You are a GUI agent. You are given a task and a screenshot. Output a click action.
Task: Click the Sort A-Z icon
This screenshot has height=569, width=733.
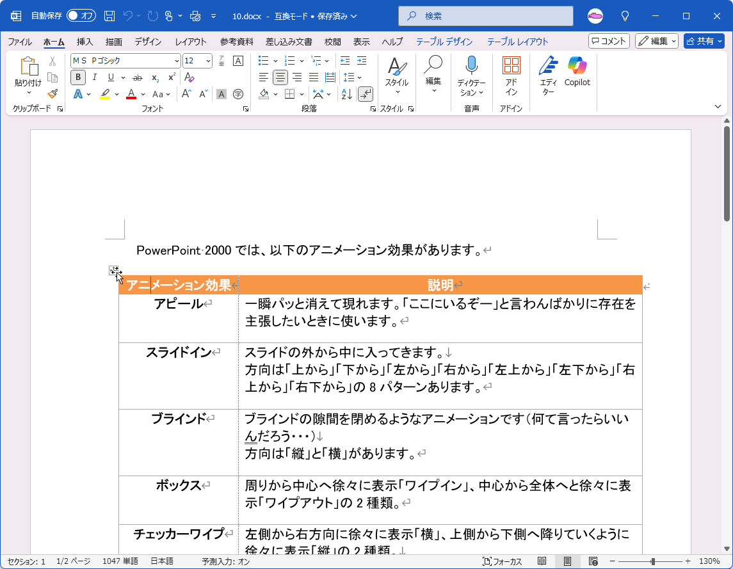[x=347, y=94]
